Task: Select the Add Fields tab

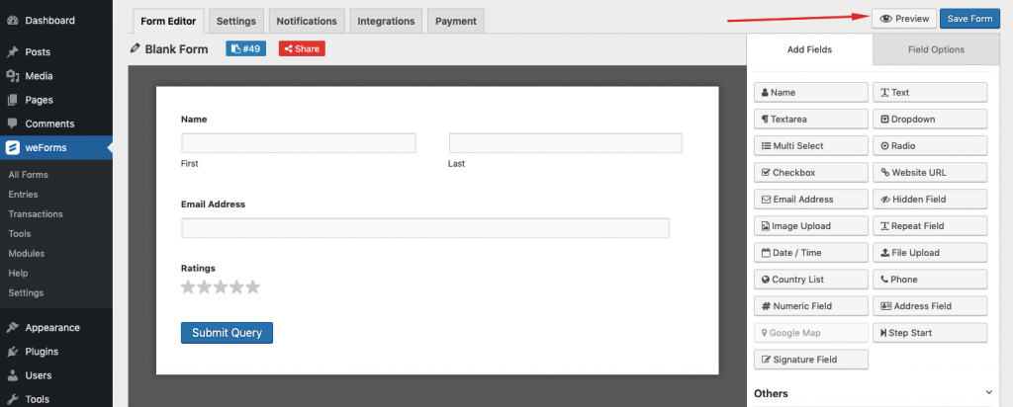Action: (x=809, y=49)
